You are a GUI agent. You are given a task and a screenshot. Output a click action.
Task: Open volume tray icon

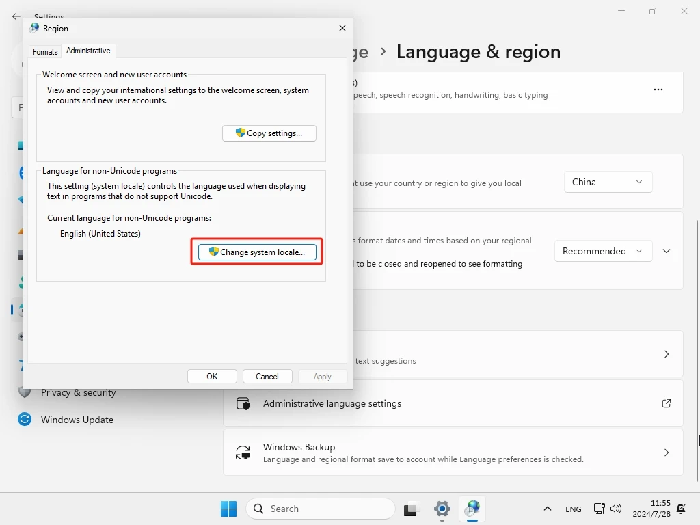pos(616,509)
